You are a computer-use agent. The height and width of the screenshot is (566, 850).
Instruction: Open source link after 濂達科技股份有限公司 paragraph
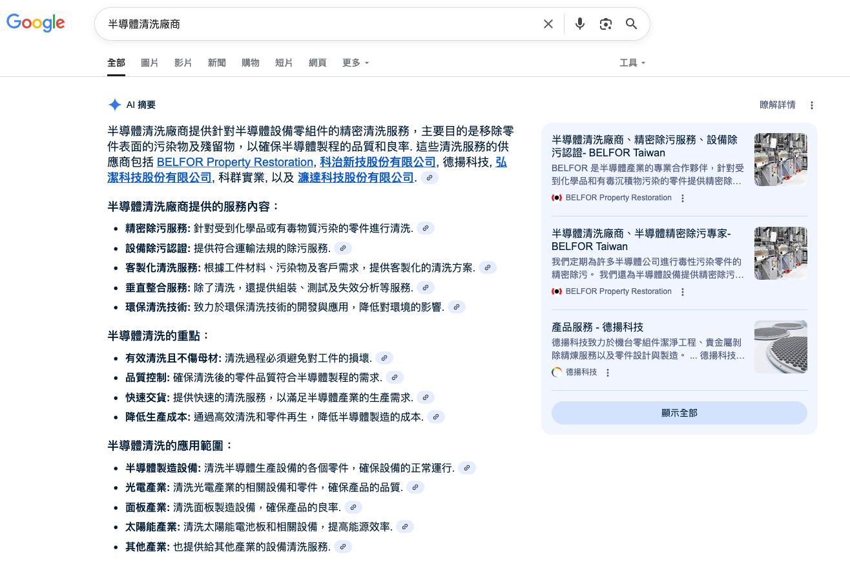point(430,178)
